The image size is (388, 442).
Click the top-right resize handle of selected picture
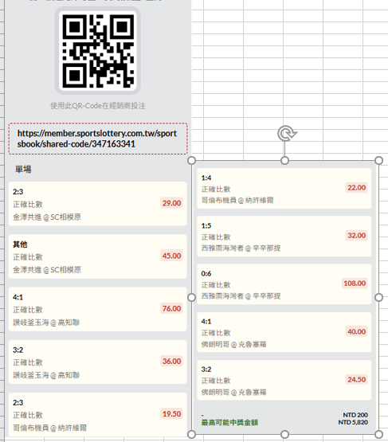(378, 160)
